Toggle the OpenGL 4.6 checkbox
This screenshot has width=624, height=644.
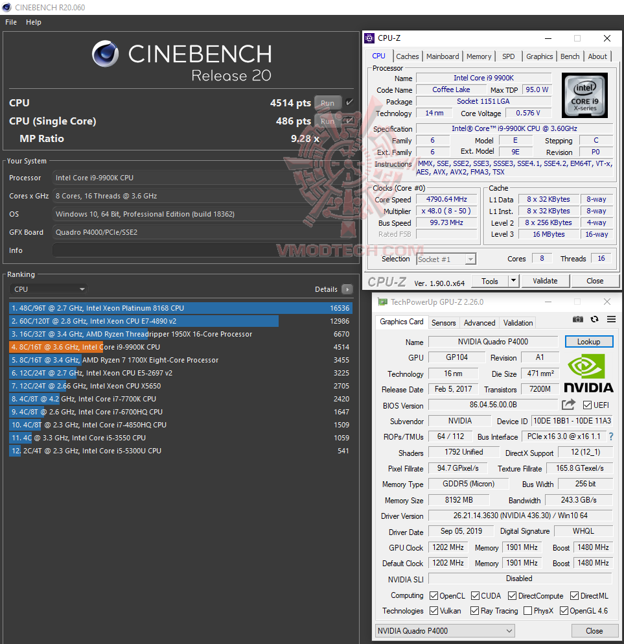(x=564, y=611)
